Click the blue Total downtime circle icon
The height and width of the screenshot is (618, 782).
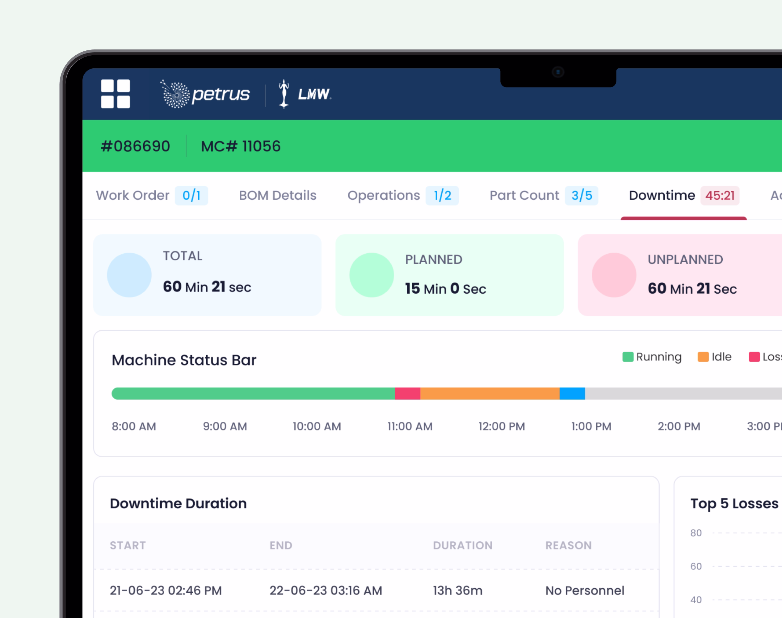coord(129,275)
